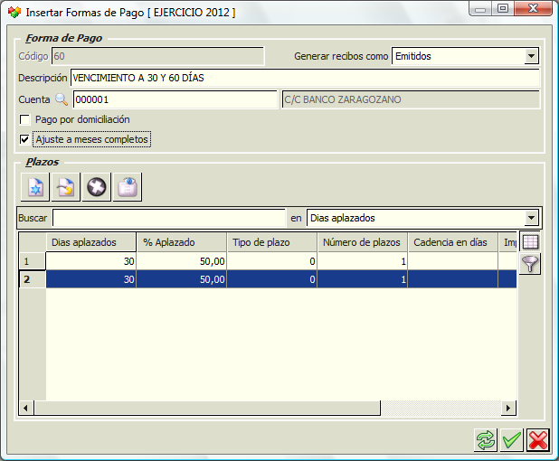Click Dias aplazados cell 30 in row 1
This screenshot has height=461, width=559.
click(x=91, y=261)
